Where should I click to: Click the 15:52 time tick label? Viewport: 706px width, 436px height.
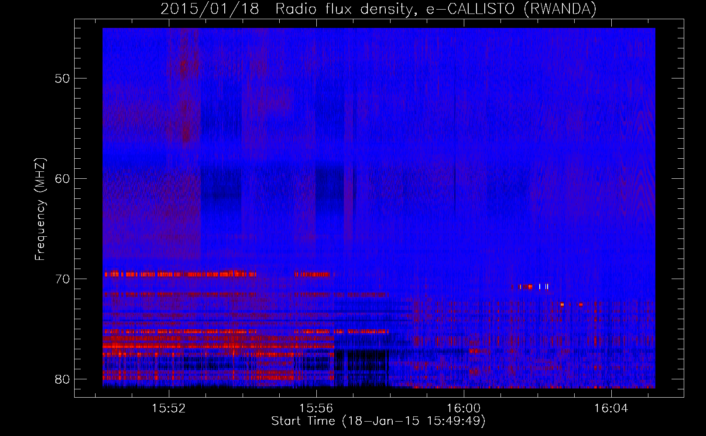click(169, 408)
